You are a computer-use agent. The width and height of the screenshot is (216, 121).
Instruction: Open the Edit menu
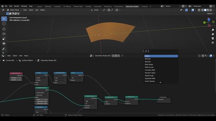(10, 6)
